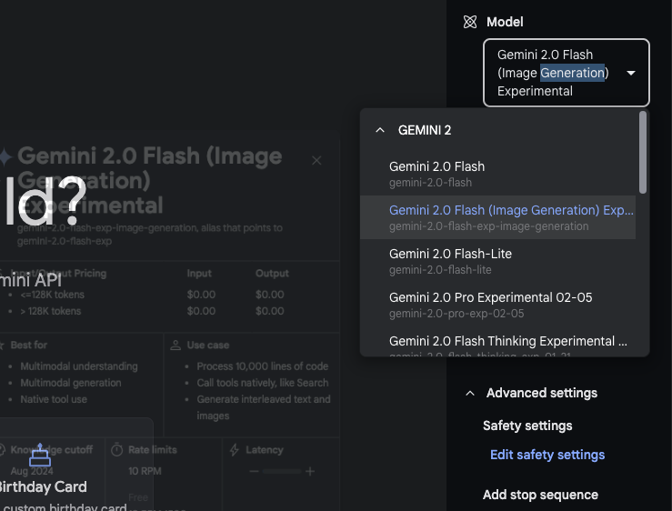Click the Latency lightning bolt icon
The image size is (672, 511).
(x=235, y=450)
